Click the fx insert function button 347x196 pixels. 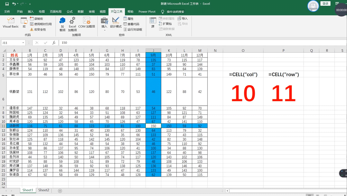(54, 43)
